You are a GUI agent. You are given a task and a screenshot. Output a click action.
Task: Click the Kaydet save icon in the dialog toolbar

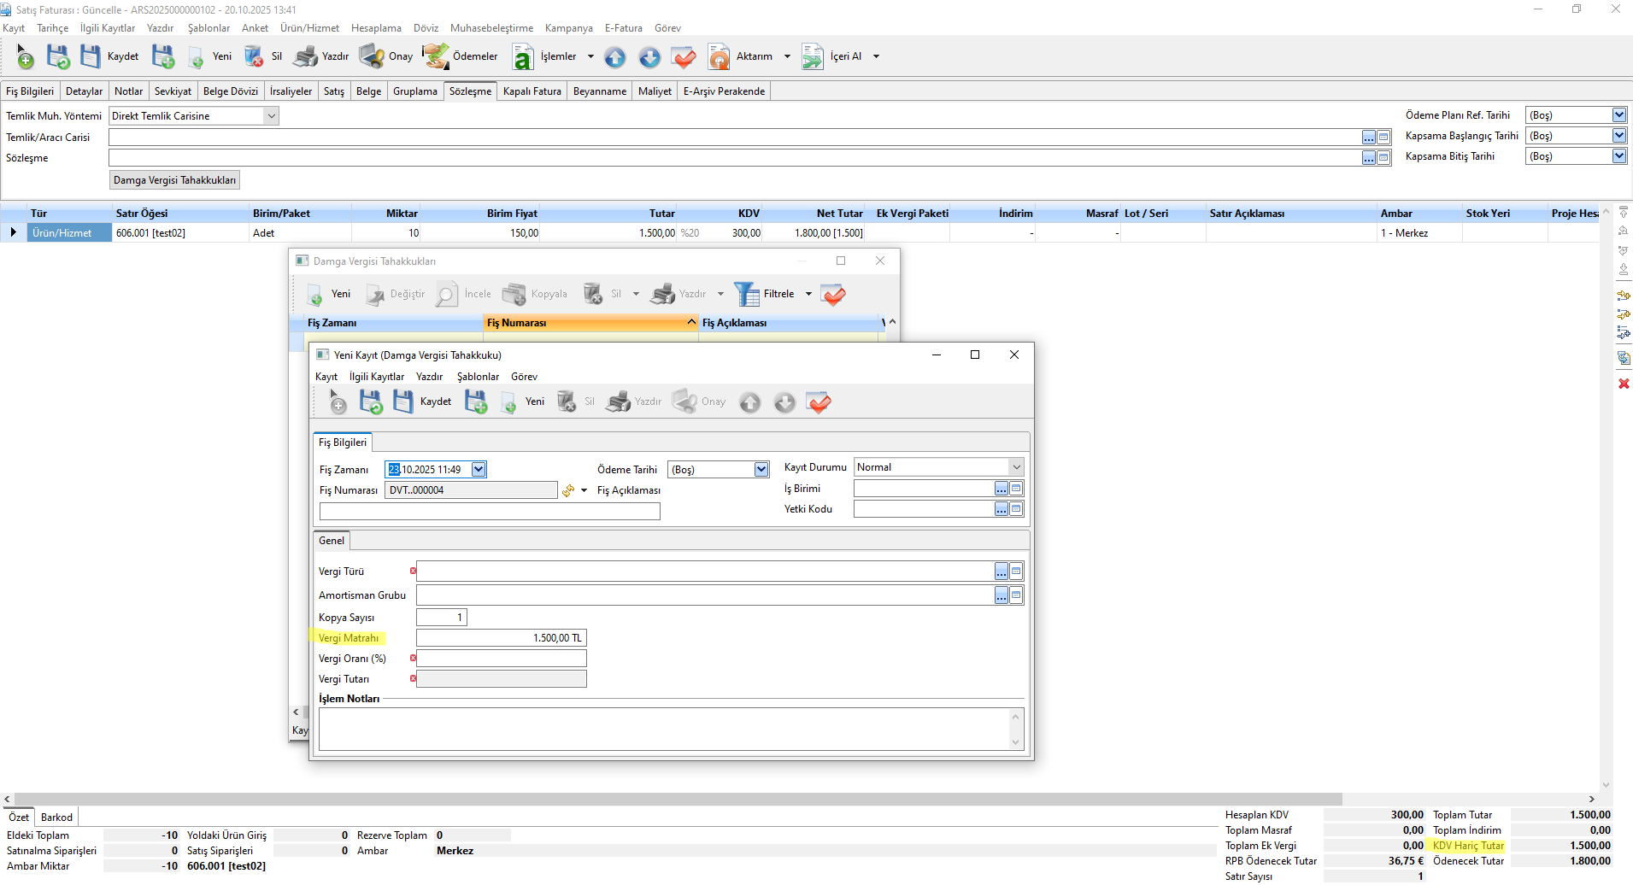pos(402,401)
